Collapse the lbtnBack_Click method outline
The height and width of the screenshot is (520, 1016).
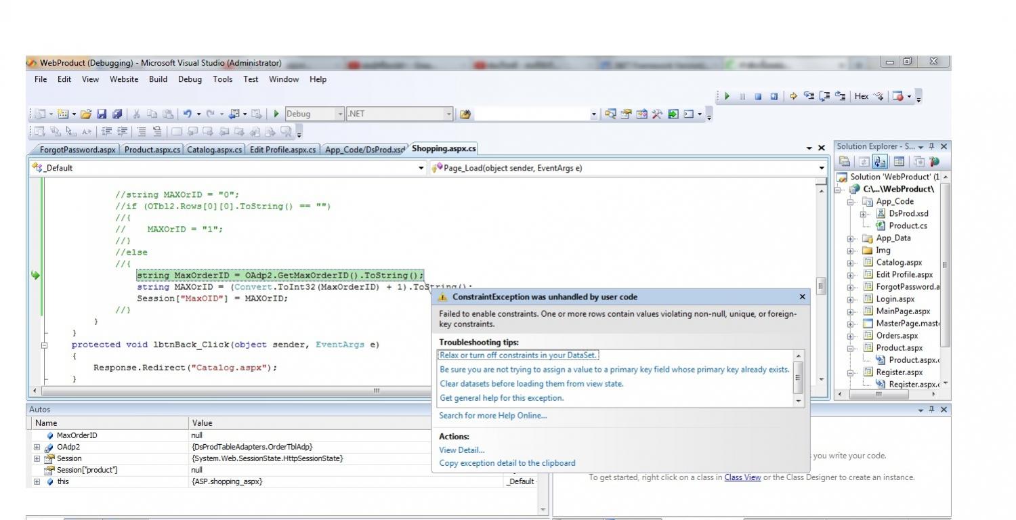[45, 345]
